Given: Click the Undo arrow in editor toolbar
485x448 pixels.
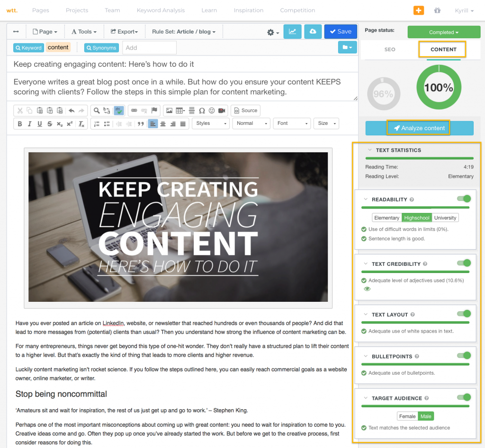Looking at the screenshot, I should (x=72, y=111).
